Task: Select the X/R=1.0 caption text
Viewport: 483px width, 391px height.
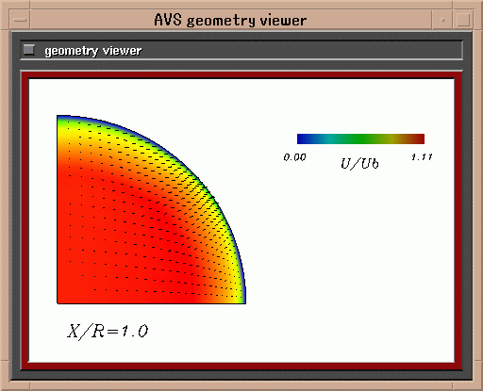Action: pos(108,332)
